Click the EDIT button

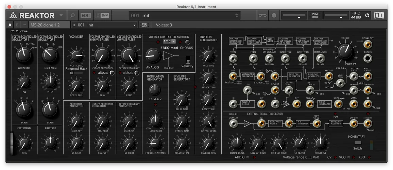pyautogui.click(x=86, y=15)
